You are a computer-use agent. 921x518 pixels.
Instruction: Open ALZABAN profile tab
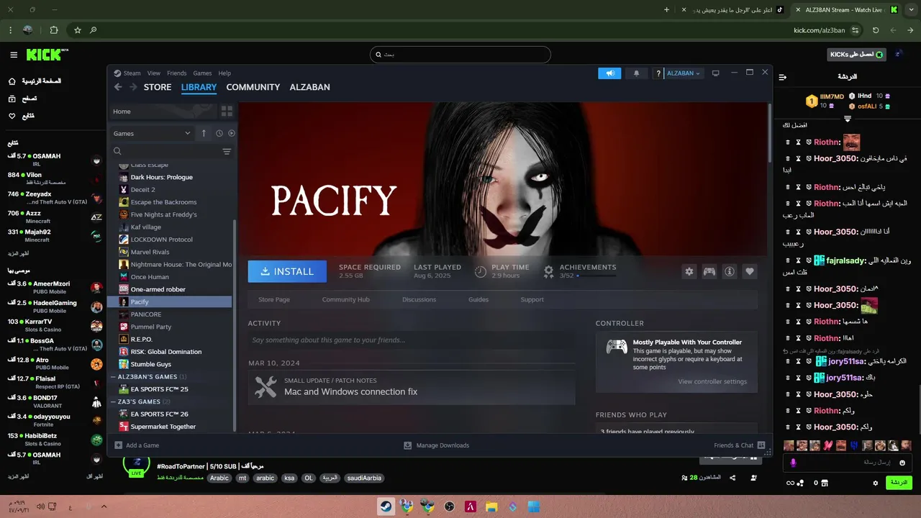point(310,87)
